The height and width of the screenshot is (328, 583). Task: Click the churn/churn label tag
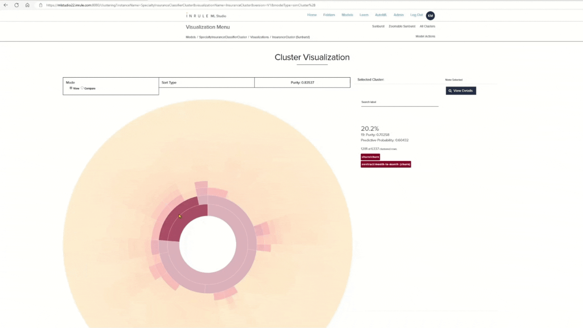370,157
